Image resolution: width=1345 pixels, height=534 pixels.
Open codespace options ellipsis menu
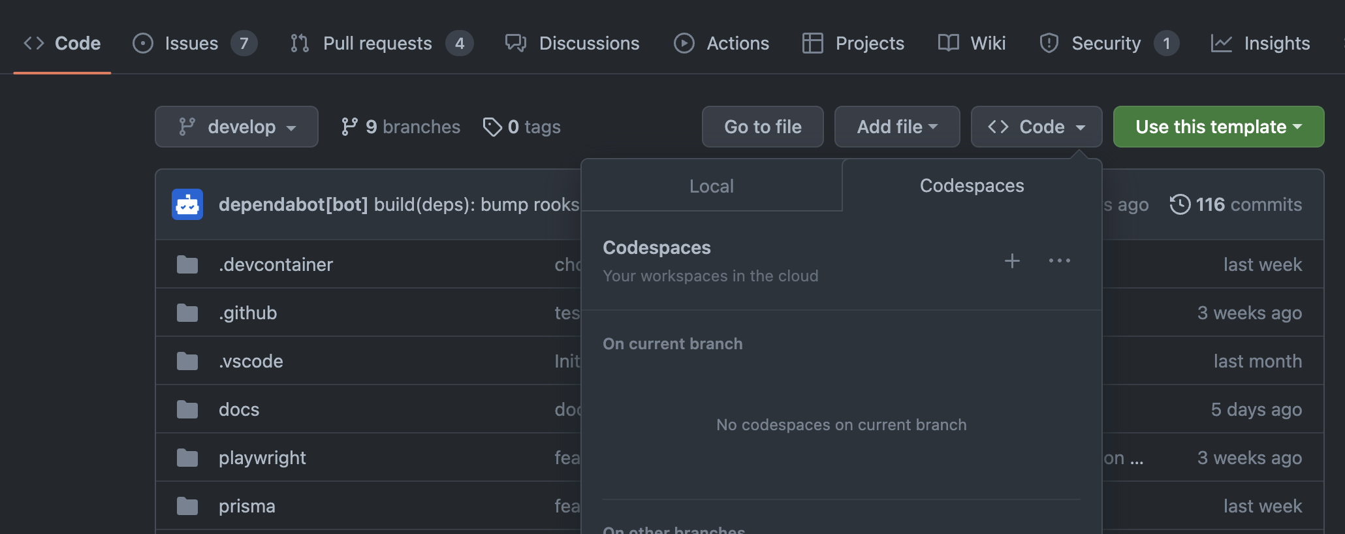point(1059,260)
